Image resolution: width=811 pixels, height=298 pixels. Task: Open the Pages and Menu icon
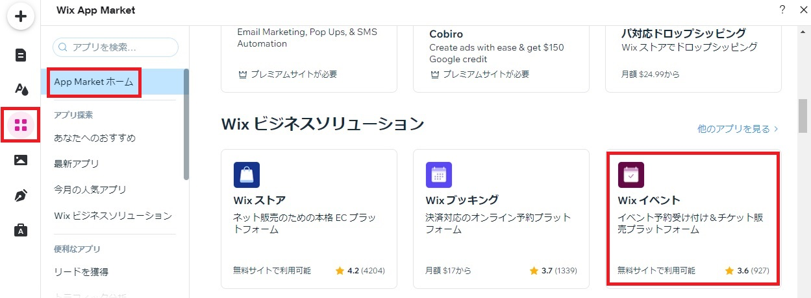[x=20, y=54]
